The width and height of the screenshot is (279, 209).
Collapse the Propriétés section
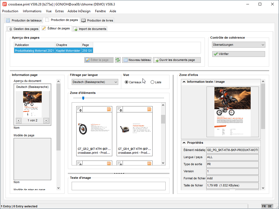pyautogui.click(x=184, y=143)
